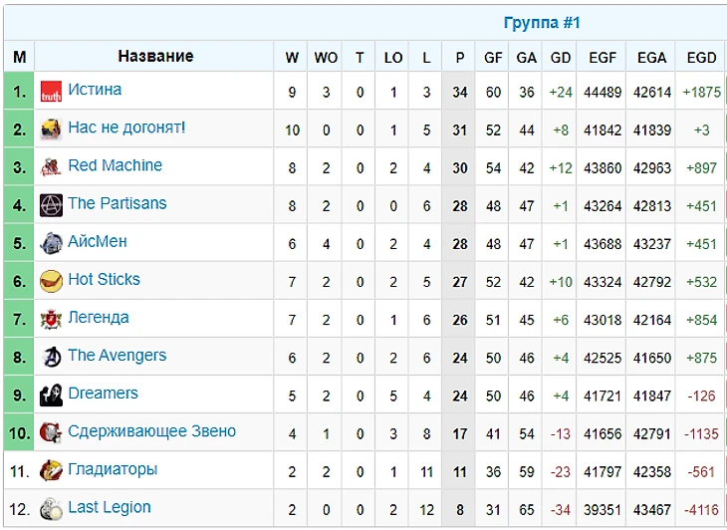Click the WO column header

click(x=326, y=58)
